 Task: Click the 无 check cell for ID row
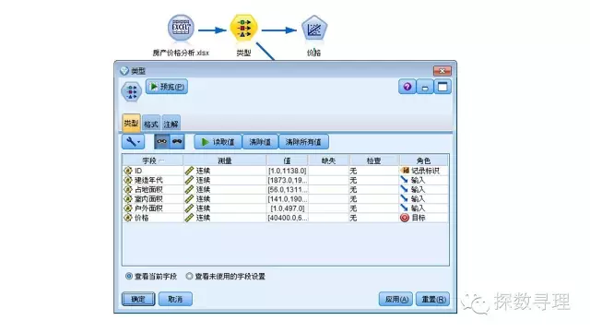tap(373, 171)
